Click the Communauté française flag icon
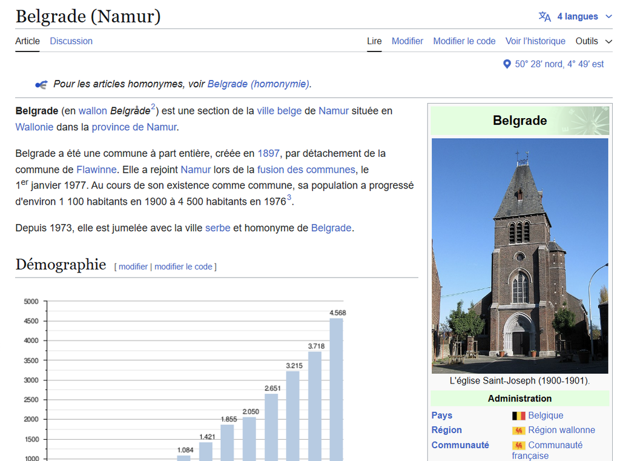 [x=518, y=446]
